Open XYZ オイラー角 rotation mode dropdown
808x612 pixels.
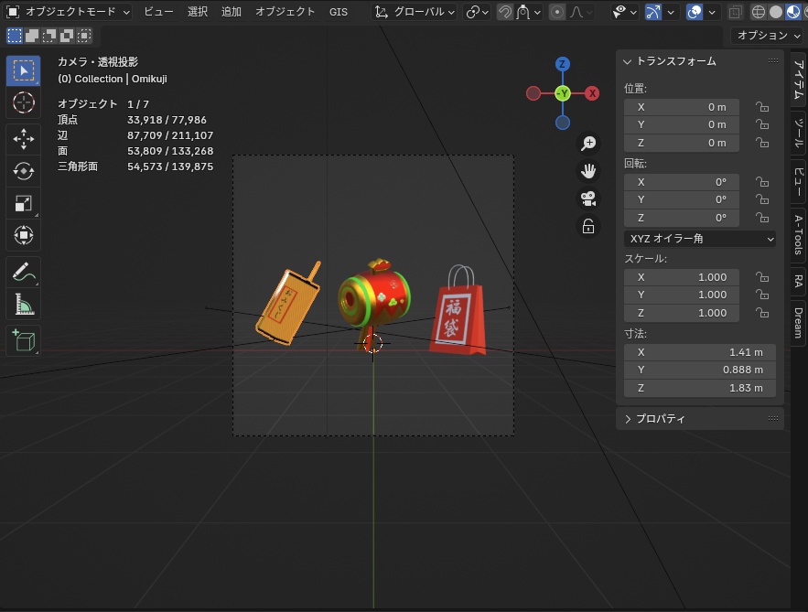pyautogui.click(x=700, y=239)
